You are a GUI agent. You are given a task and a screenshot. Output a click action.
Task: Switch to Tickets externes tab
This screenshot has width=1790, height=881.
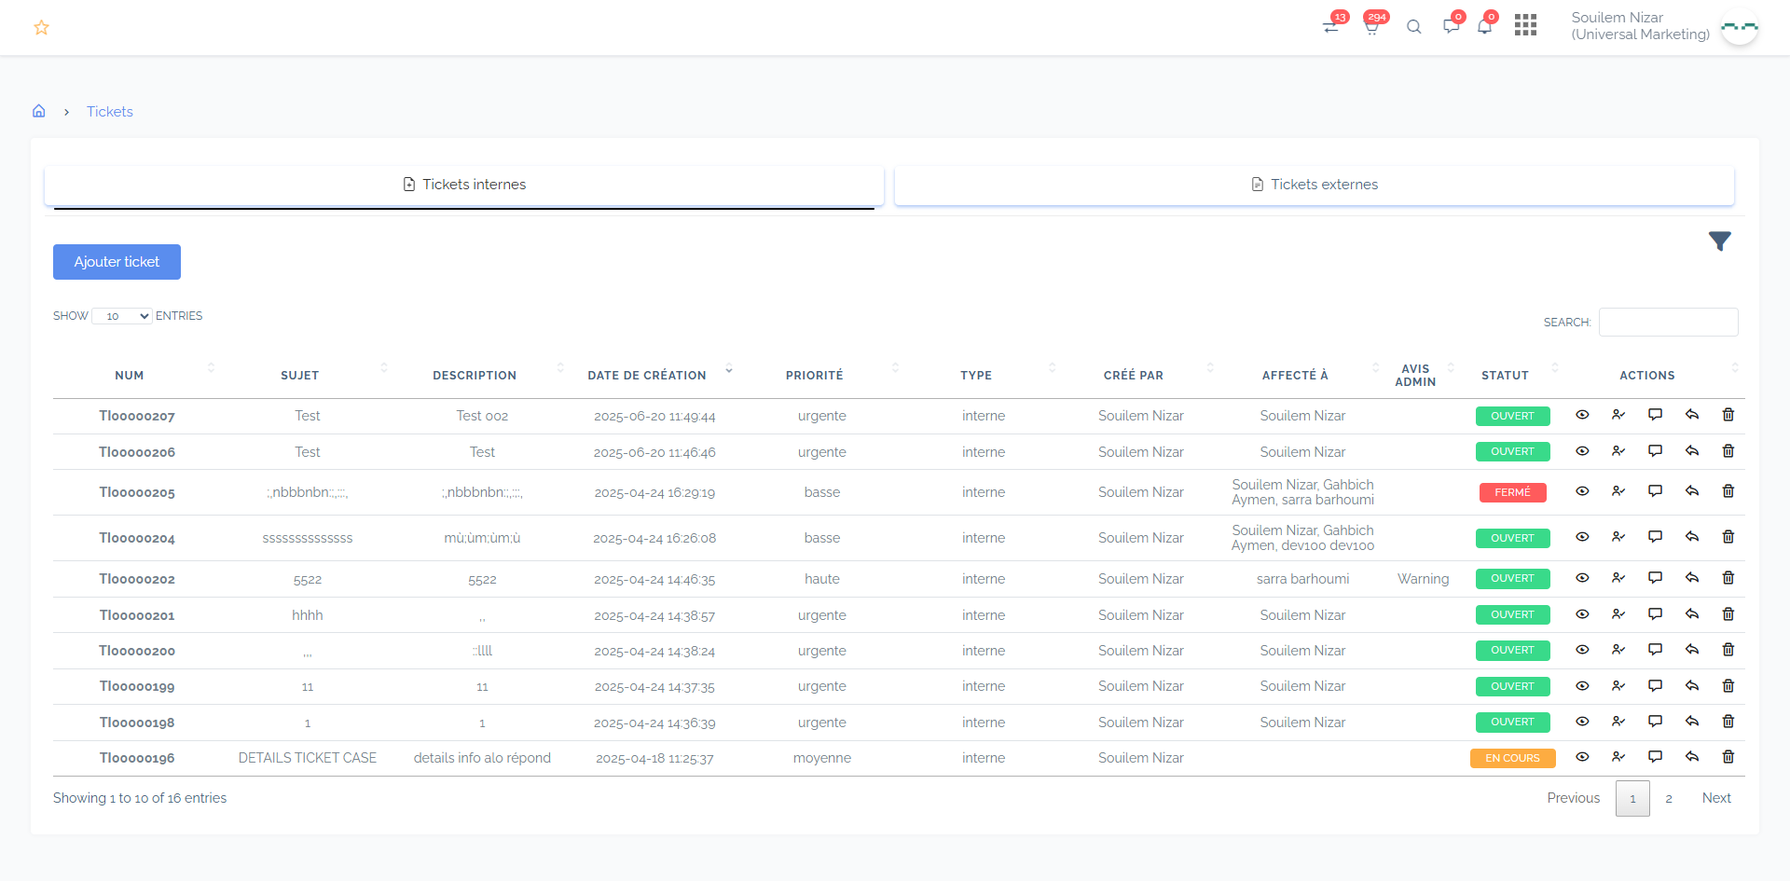tap(1314, 185)
